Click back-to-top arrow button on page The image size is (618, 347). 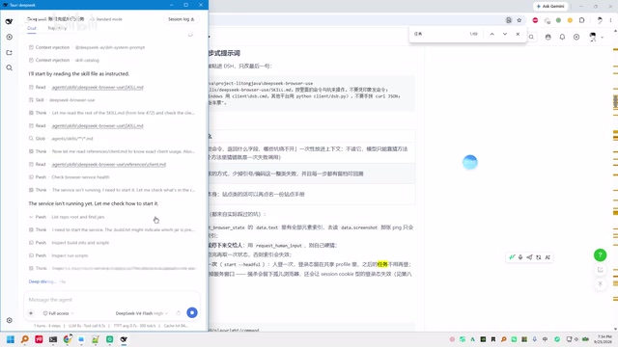point(601,283)
